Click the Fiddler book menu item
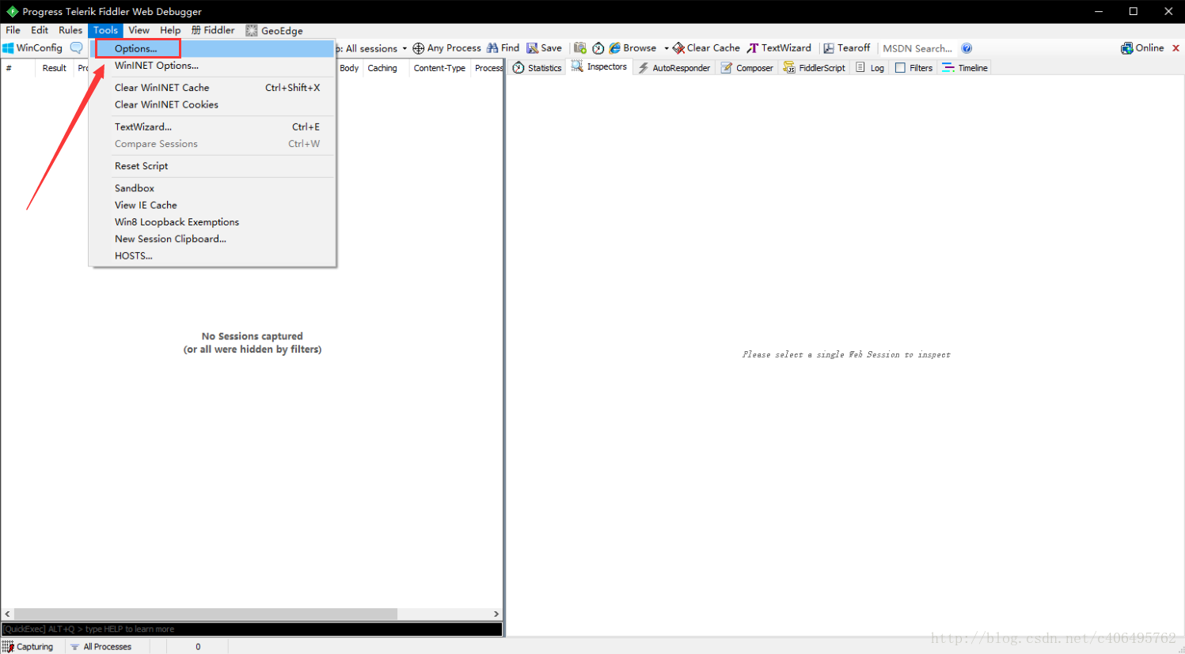Image resolution: width=1185 pixels, height=654 pixels. [x=213, y=30]
